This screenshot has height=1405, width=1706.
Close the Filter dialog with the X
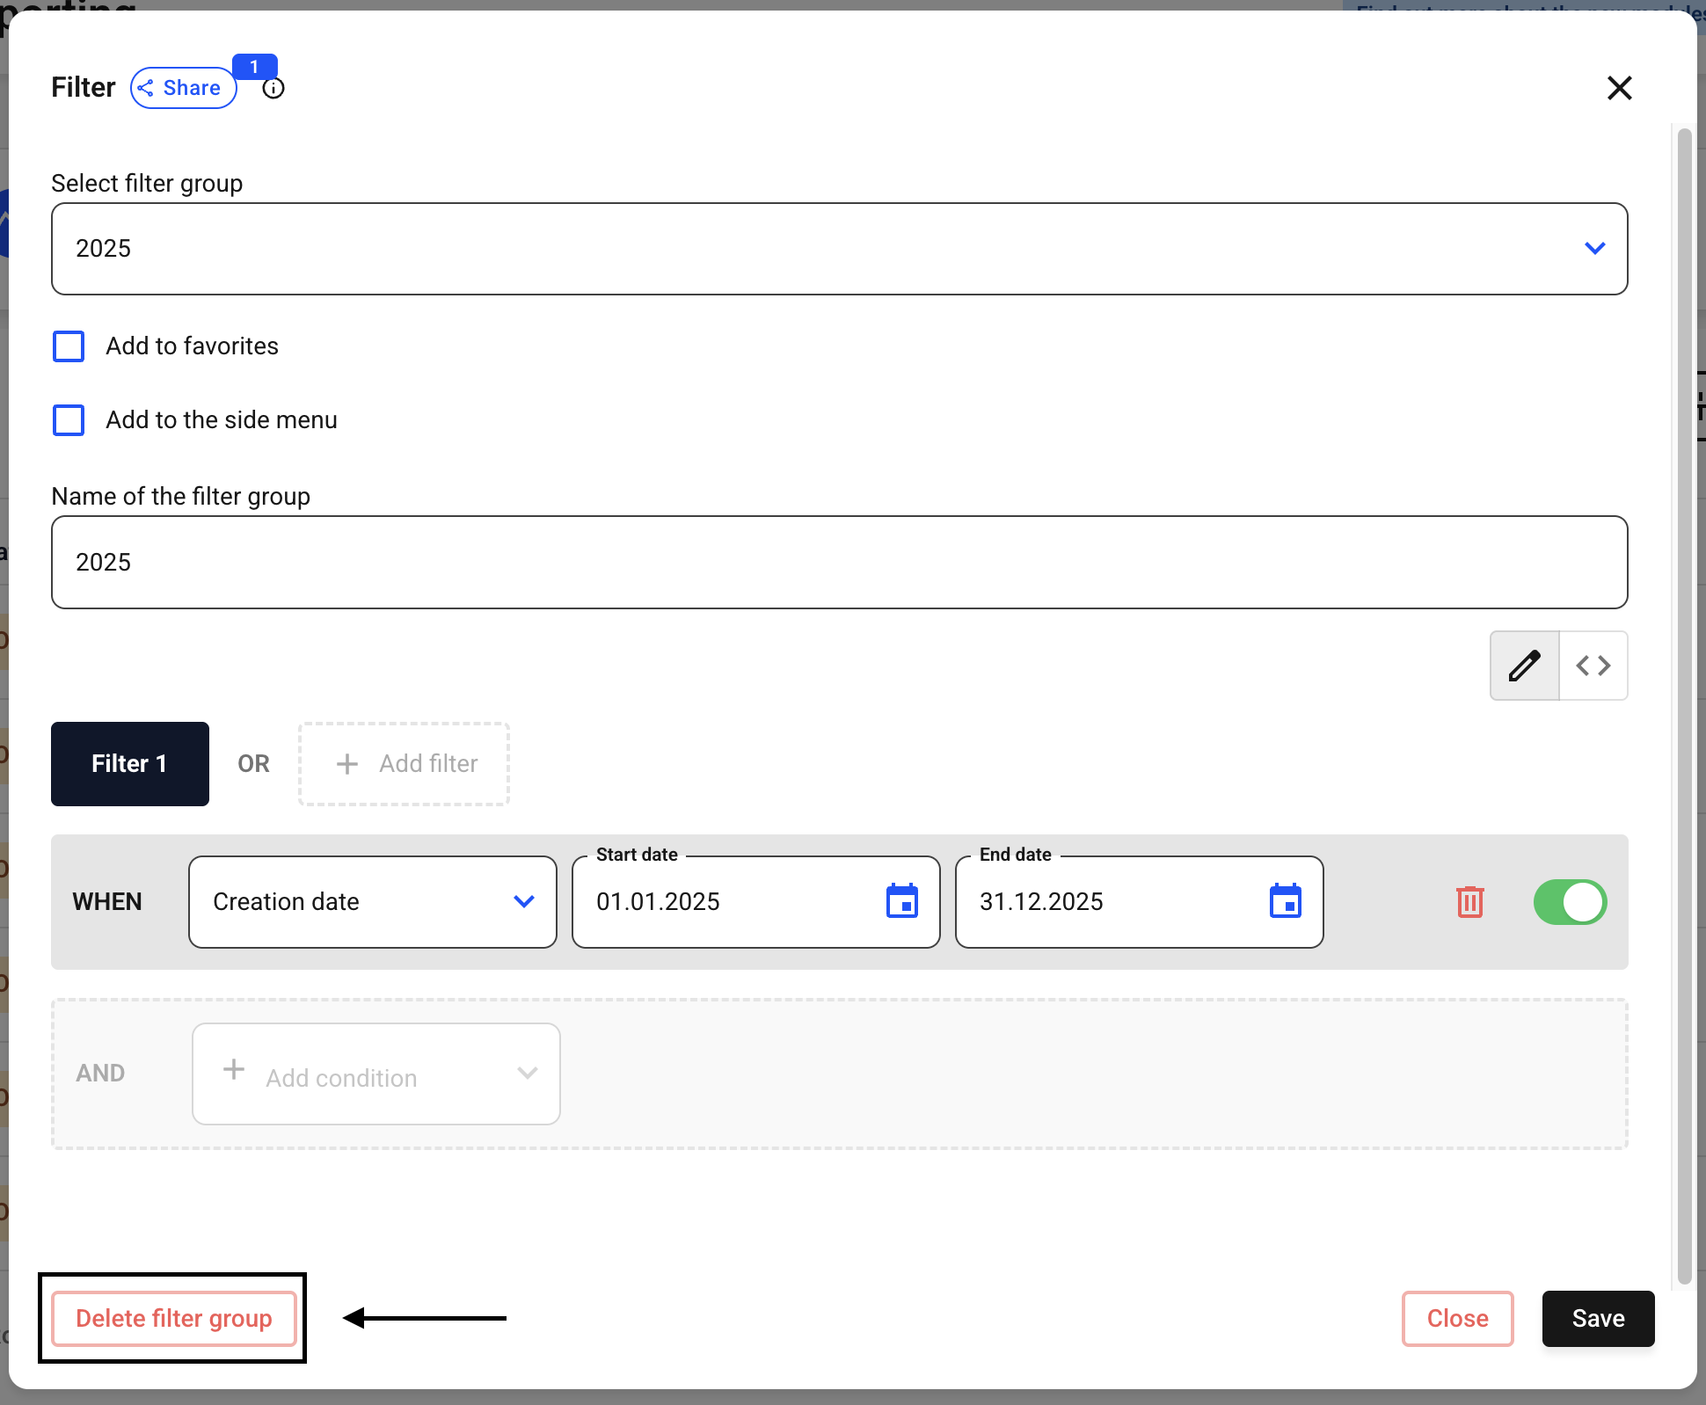(1619, 88)
